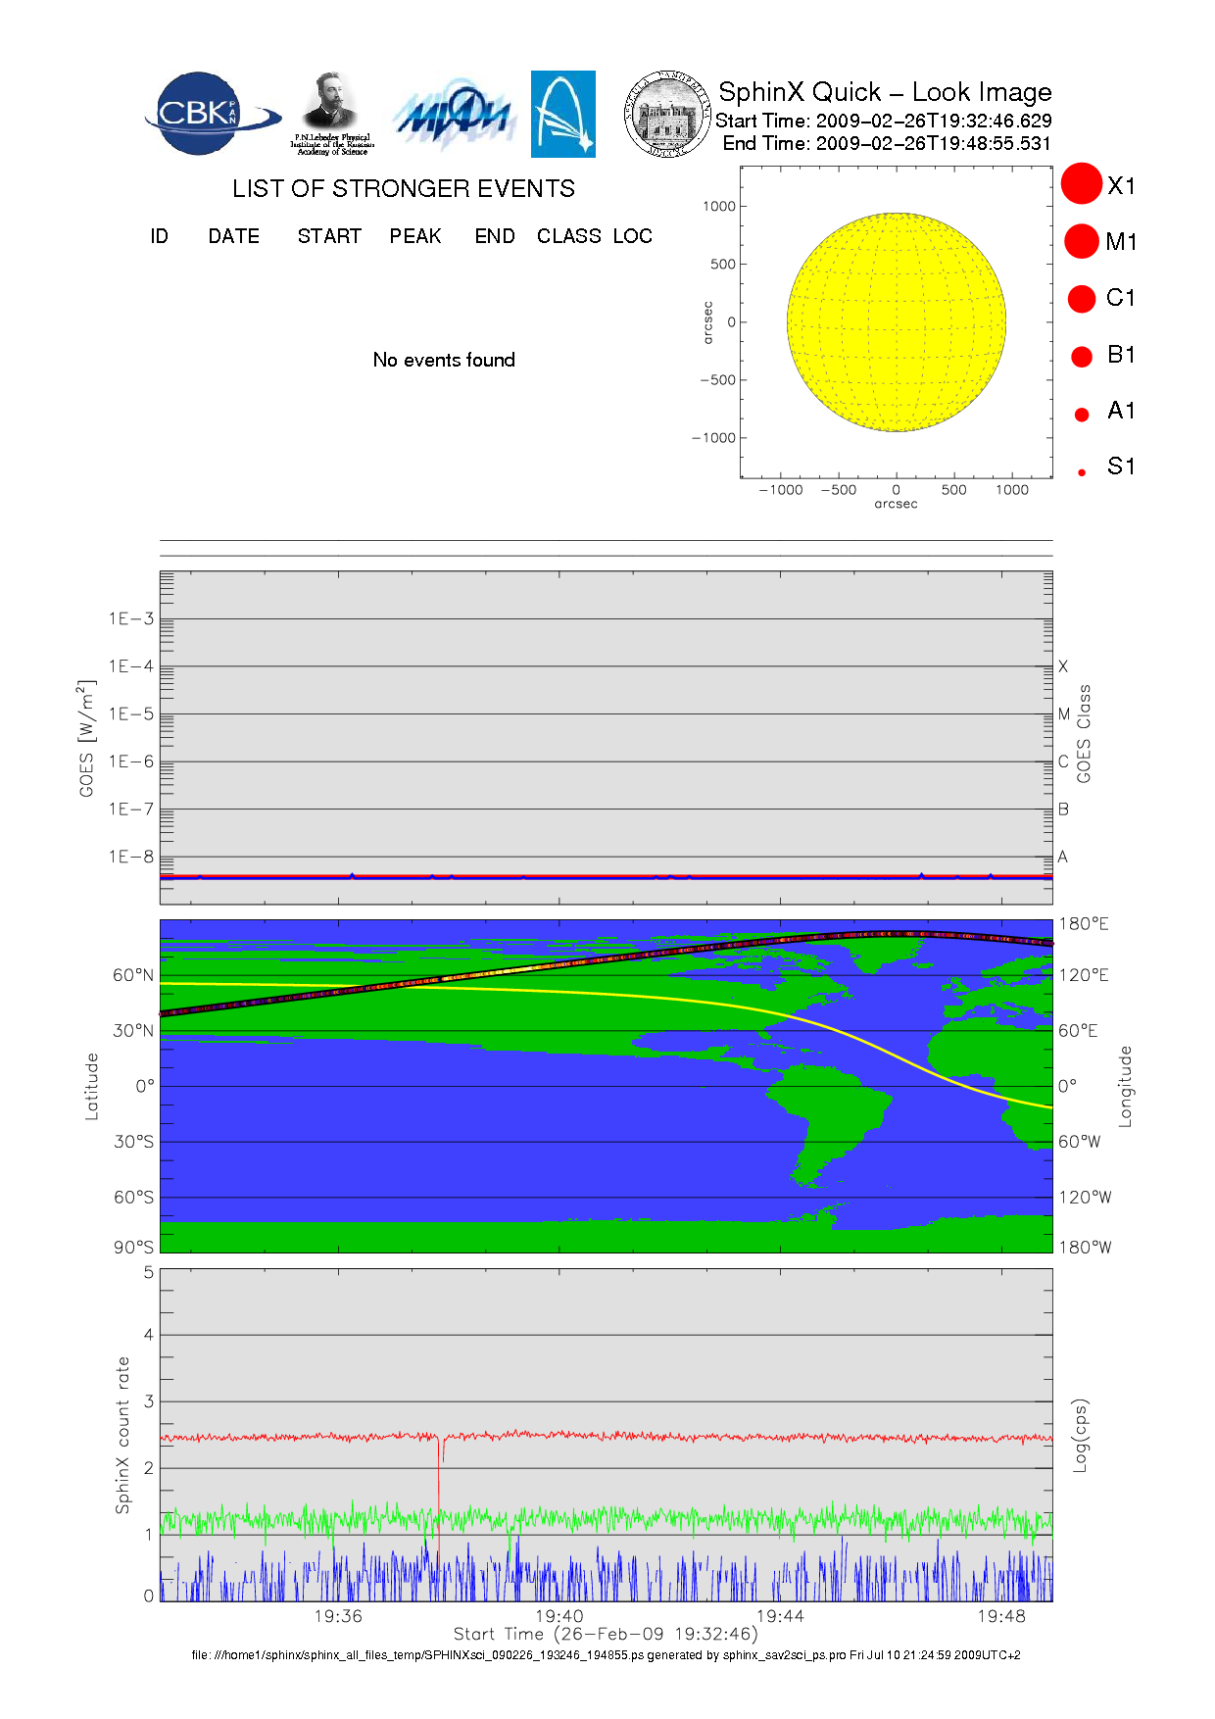Screen dimensions: 1215x1719
Task: Click the round observatory seal logo
Action: [667, 115]
